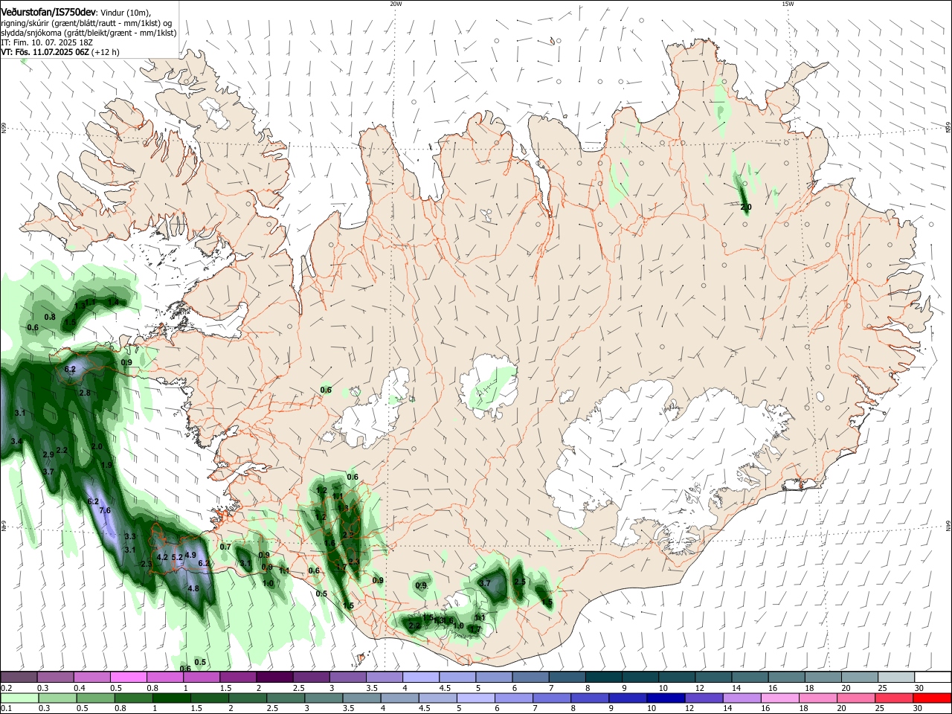Click the 'slydda/snjókoma' legend description line

click(x=89, y=33)
